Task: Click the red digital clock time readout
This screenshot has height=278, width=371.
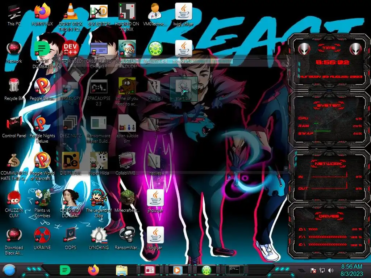Action: tap(333, 62)
